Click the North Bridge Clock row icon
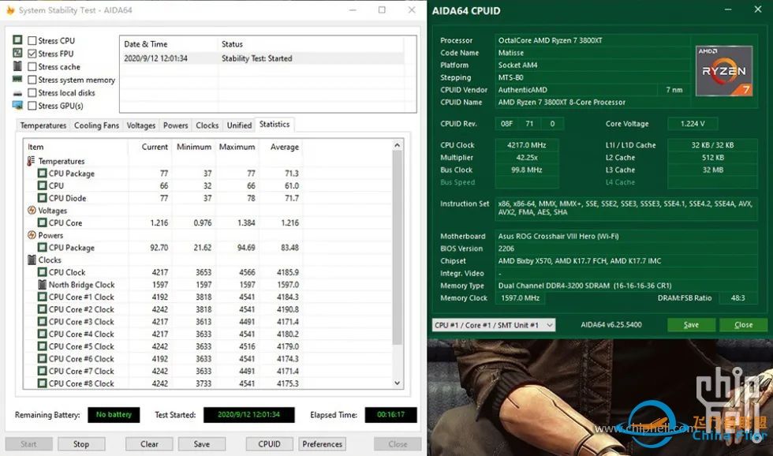The image size is (773, 456). [43, 285]
